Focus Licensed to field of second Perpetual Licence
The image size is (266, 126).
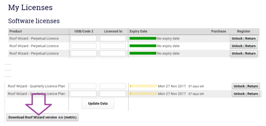pos(113,46)
